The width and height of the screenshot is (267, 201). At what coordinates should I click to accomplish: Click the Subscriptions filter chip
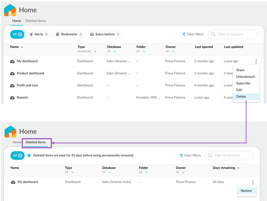click(105, 34)
